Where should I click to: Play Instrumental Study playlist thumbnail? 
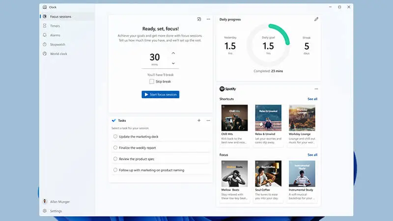(302, 174)
